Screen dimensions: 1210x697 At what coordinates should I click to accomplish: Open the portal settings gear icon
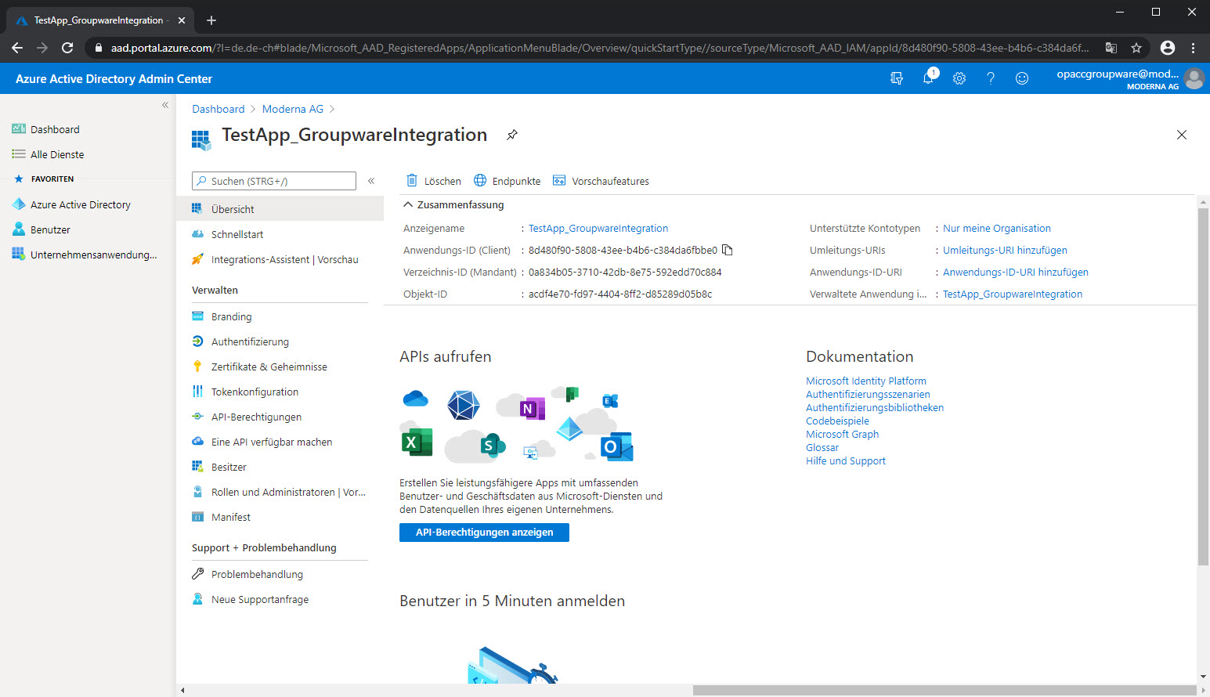click(x=959, y=78)
